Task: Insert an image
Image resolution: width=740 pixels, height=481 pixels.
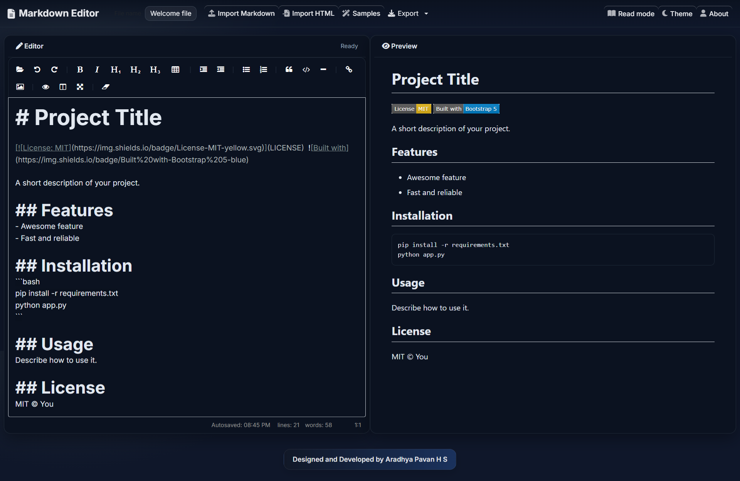Action: [x=20, y=87]
